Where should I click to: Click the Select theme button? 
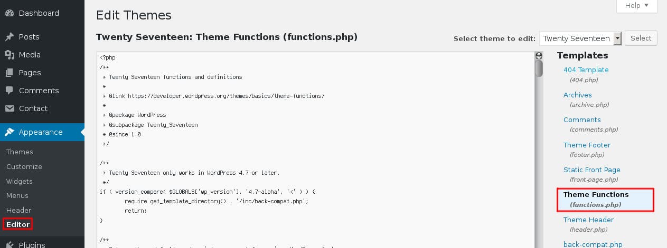pyautogui.click(x=641, y=38)
